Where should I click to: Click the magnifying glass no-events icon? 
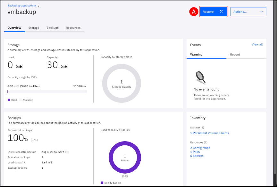click(x=201, y=77)
